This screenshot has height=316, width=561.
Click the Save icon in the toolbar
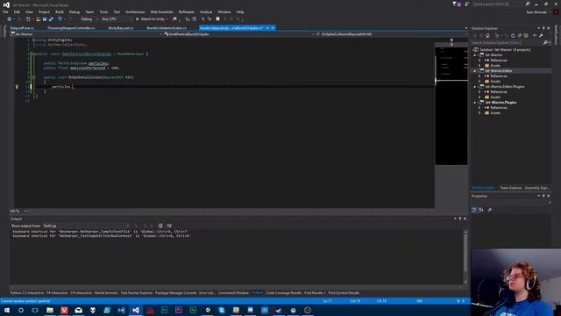tap(45, 19)
